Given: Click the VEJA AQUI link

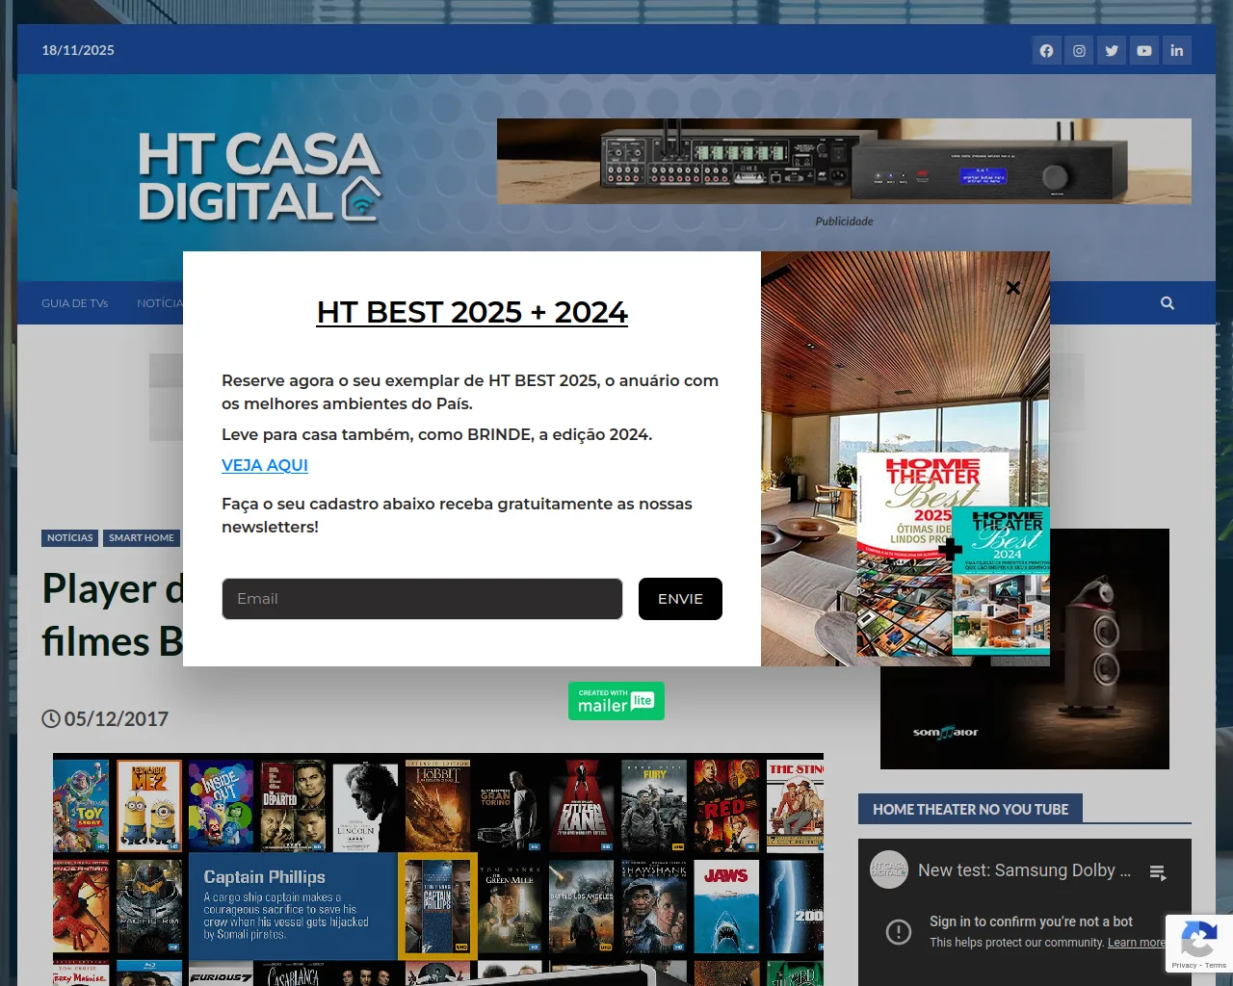Looking at the screenshot, I should [264, 465].
